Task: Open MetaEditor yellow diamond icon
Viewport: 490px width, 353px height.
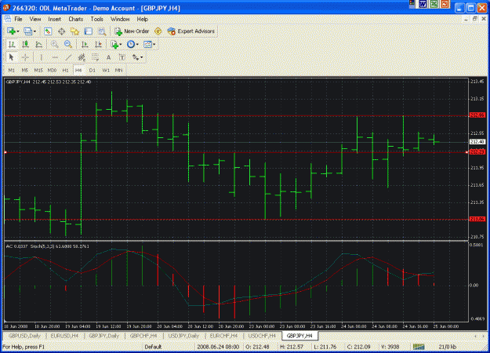Action: pyautogui.click(x=158, y=31)
